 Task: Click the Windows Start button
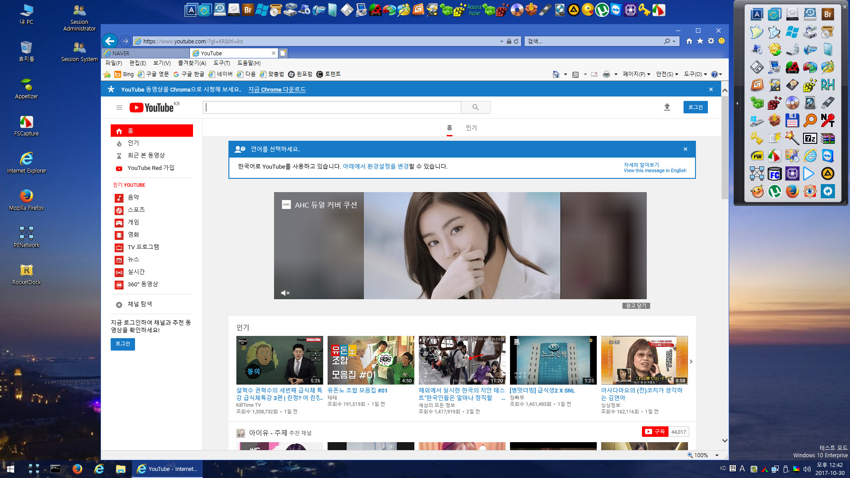pos(11,469)
